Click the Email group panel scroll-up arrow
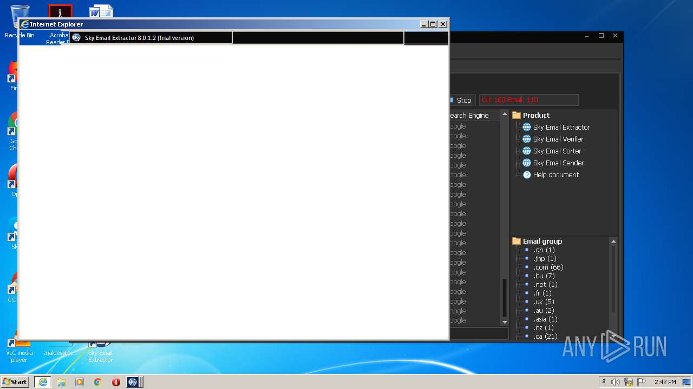This screenshot has width=693, height=389. (613, 241)
